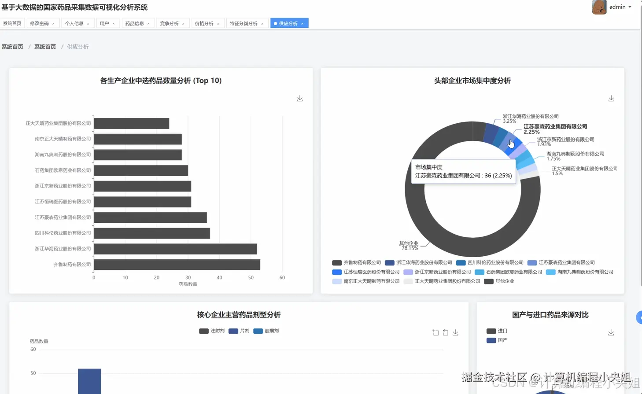Open the 药品信息 page
Viewport: 642px width, 394px height.
point(135,23)
